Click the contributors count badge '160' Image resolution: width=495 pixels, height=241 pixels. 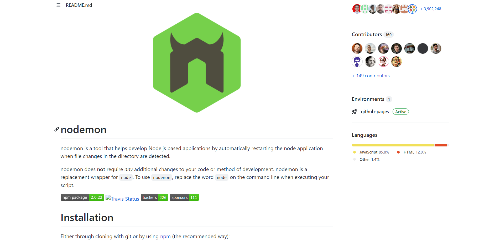[389, 35]
